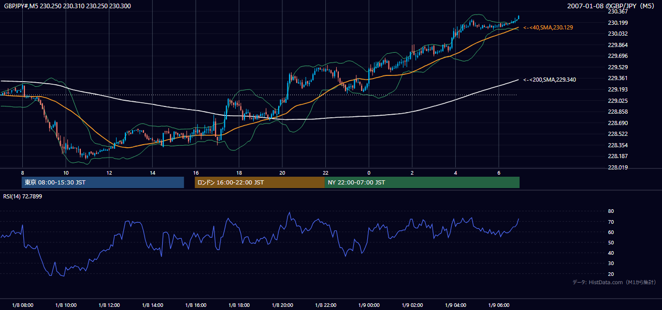Click the 1/9 04:00 bottom time label
The width and height of the screenshot is (662, 310).
click(x=455, y=305)
